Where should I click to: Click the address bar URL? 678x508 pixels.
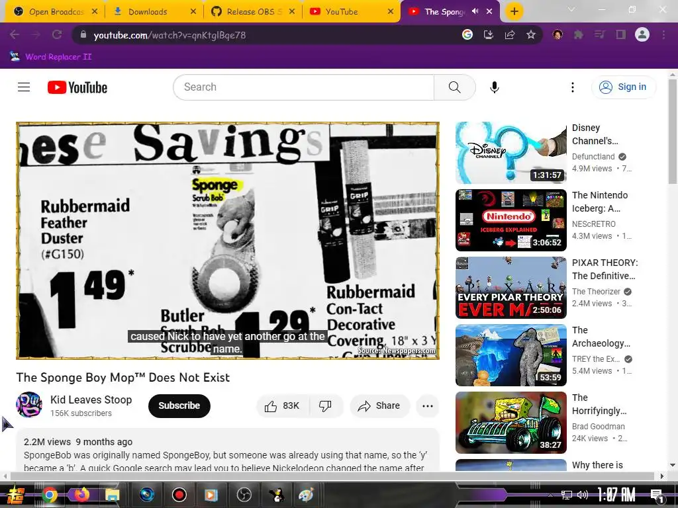(169, 35)
